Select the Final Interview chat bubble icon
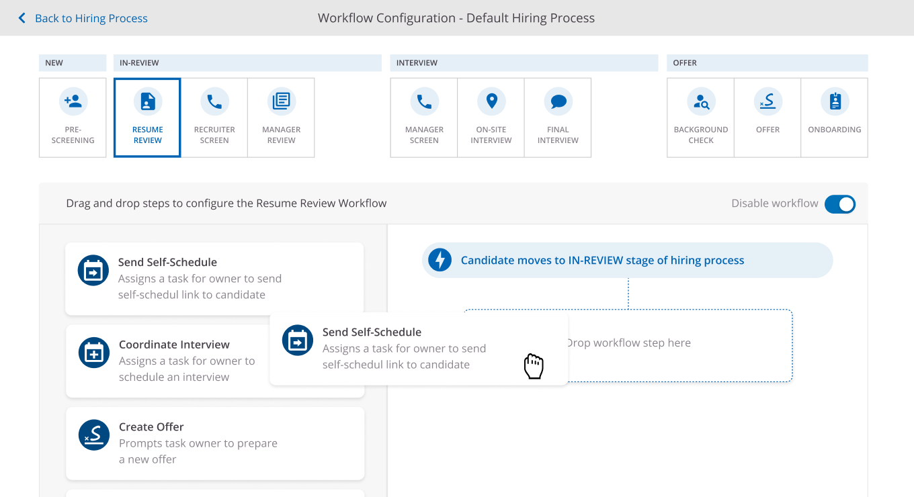914x497 pixels. click(x=558, y=101)
